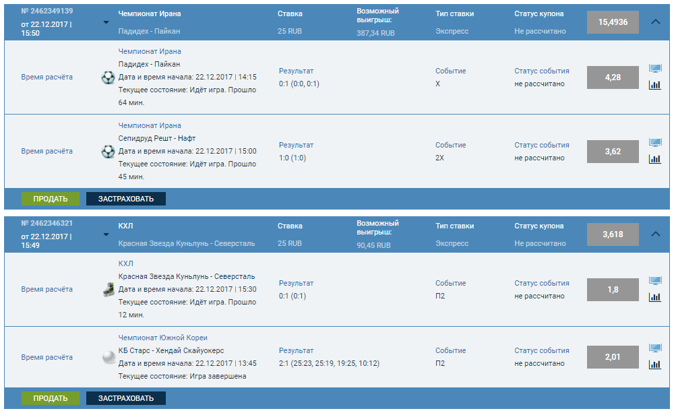Click possible winnings 387,34 RUB
Image resolution: width=676 pixels, height=411 pixels.
375,33
